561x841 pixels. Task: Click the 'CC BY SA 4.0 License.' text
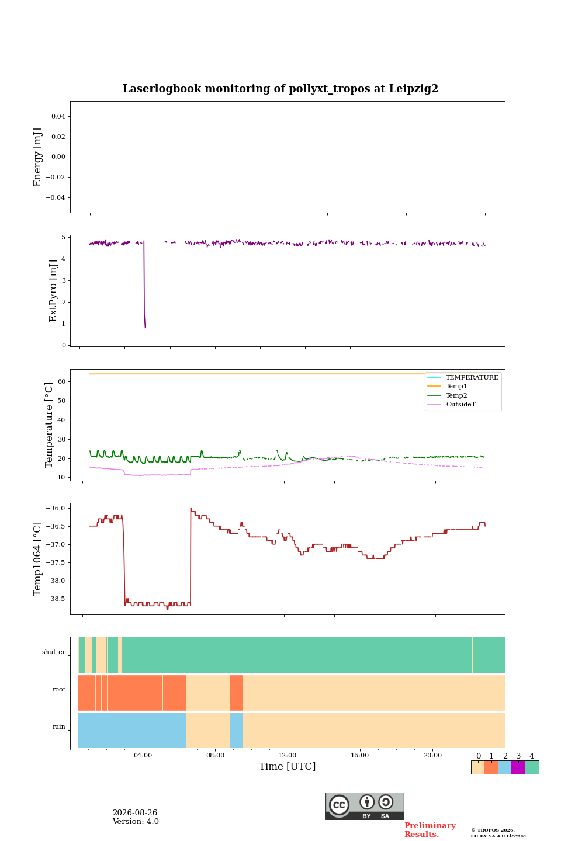499,836
